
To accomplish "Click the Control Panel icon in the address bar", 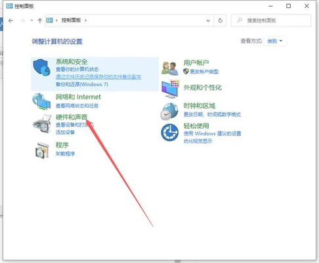I will tap(49, 20).
